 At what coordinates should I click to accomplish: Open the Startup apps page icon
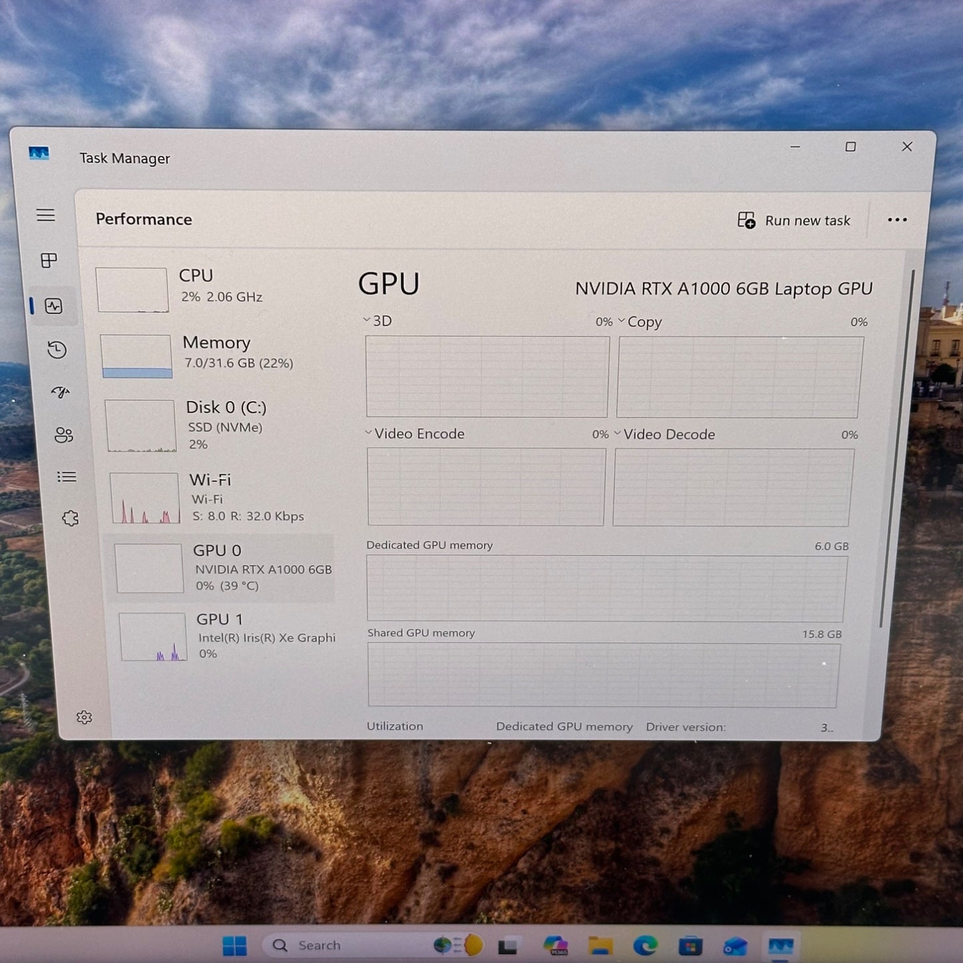click(x=61, y=393)
